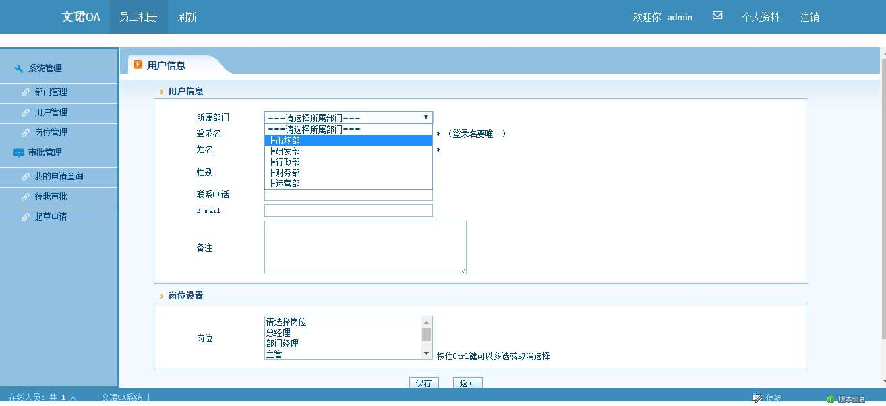Click 刷新 in top navigation

pos(187,17)
